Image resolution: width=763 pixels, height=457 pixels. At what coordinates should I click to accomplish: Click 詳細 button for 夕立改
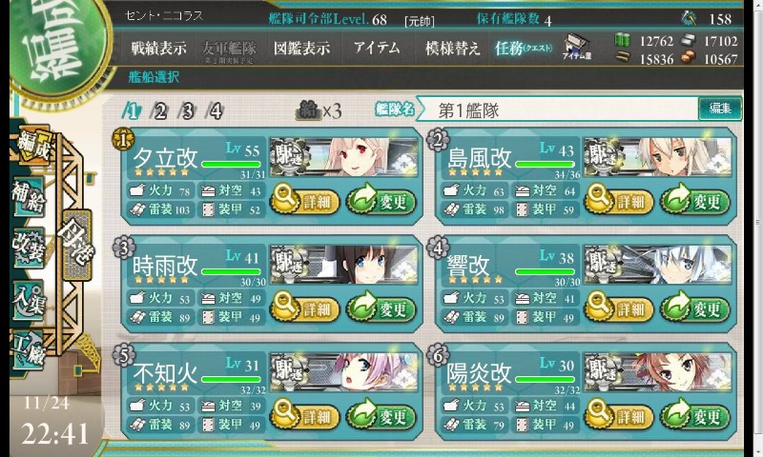pos(304,200)
